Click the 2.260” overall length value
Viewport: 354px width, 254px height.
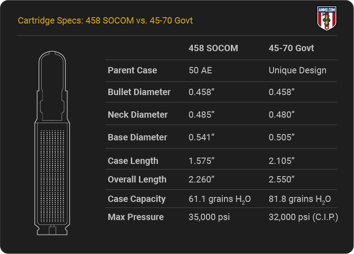[201, 179]
